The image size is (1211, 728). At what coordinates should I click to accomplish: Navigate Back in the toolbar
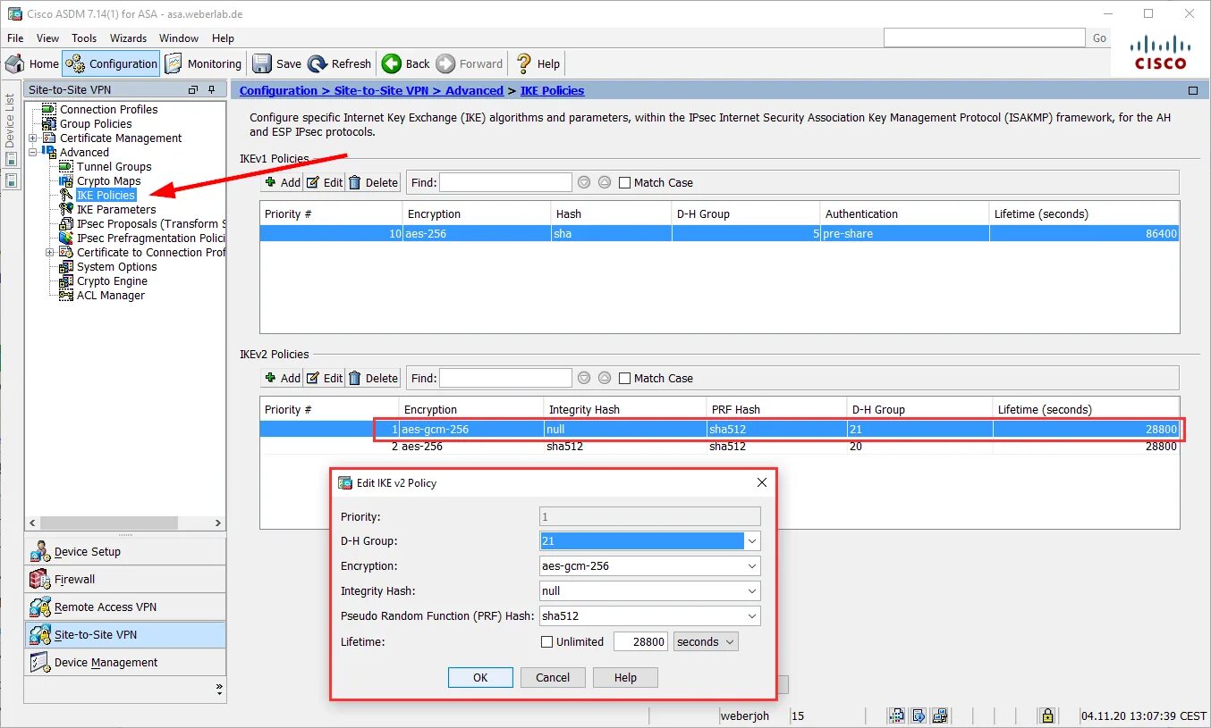pos(407,63)
